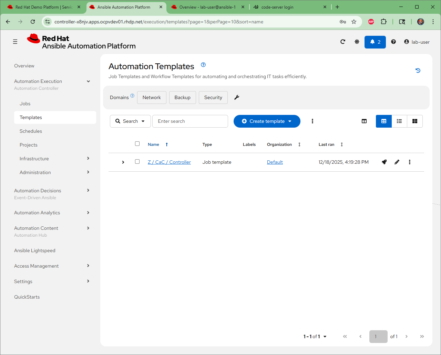The height and width of the screenshot is (355, 441).
Task: Switch to card view
Action: click(415, 121)
